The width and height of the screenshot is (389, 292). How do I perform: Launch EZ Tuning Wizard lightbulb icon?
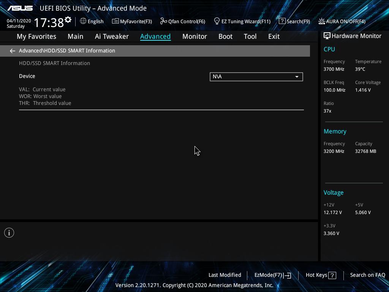(x=217, y=21)
